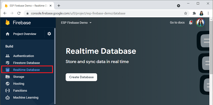View site info padlock icon
Screen dimensions: 213x105
tap(28, 13)
